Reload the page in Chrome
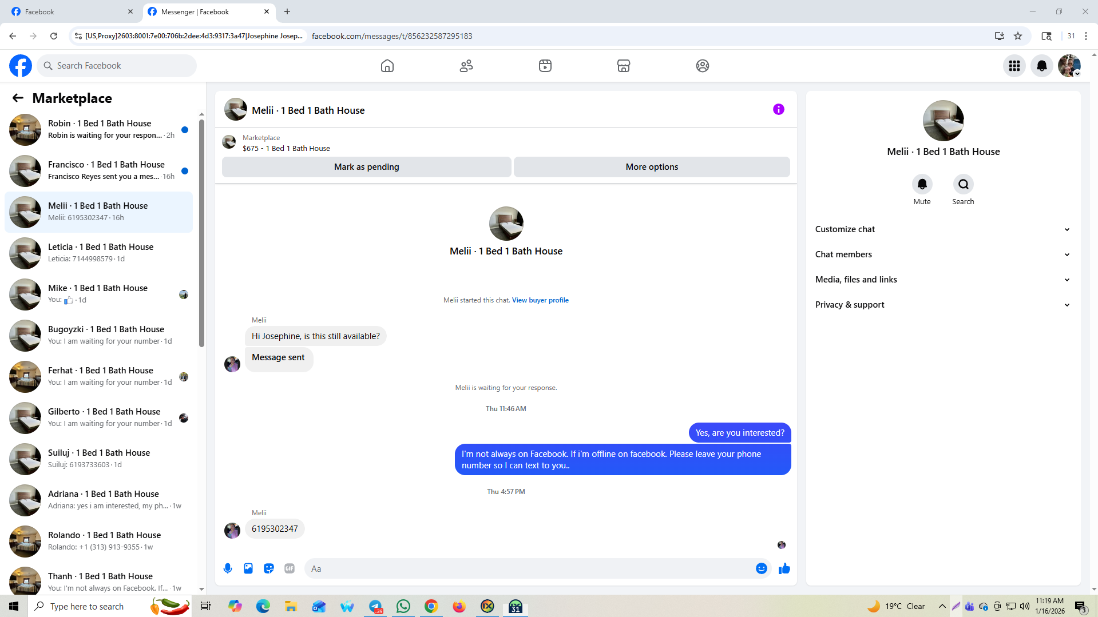The width and height of the screenshot is (1098, 617). tap(54, 36)
